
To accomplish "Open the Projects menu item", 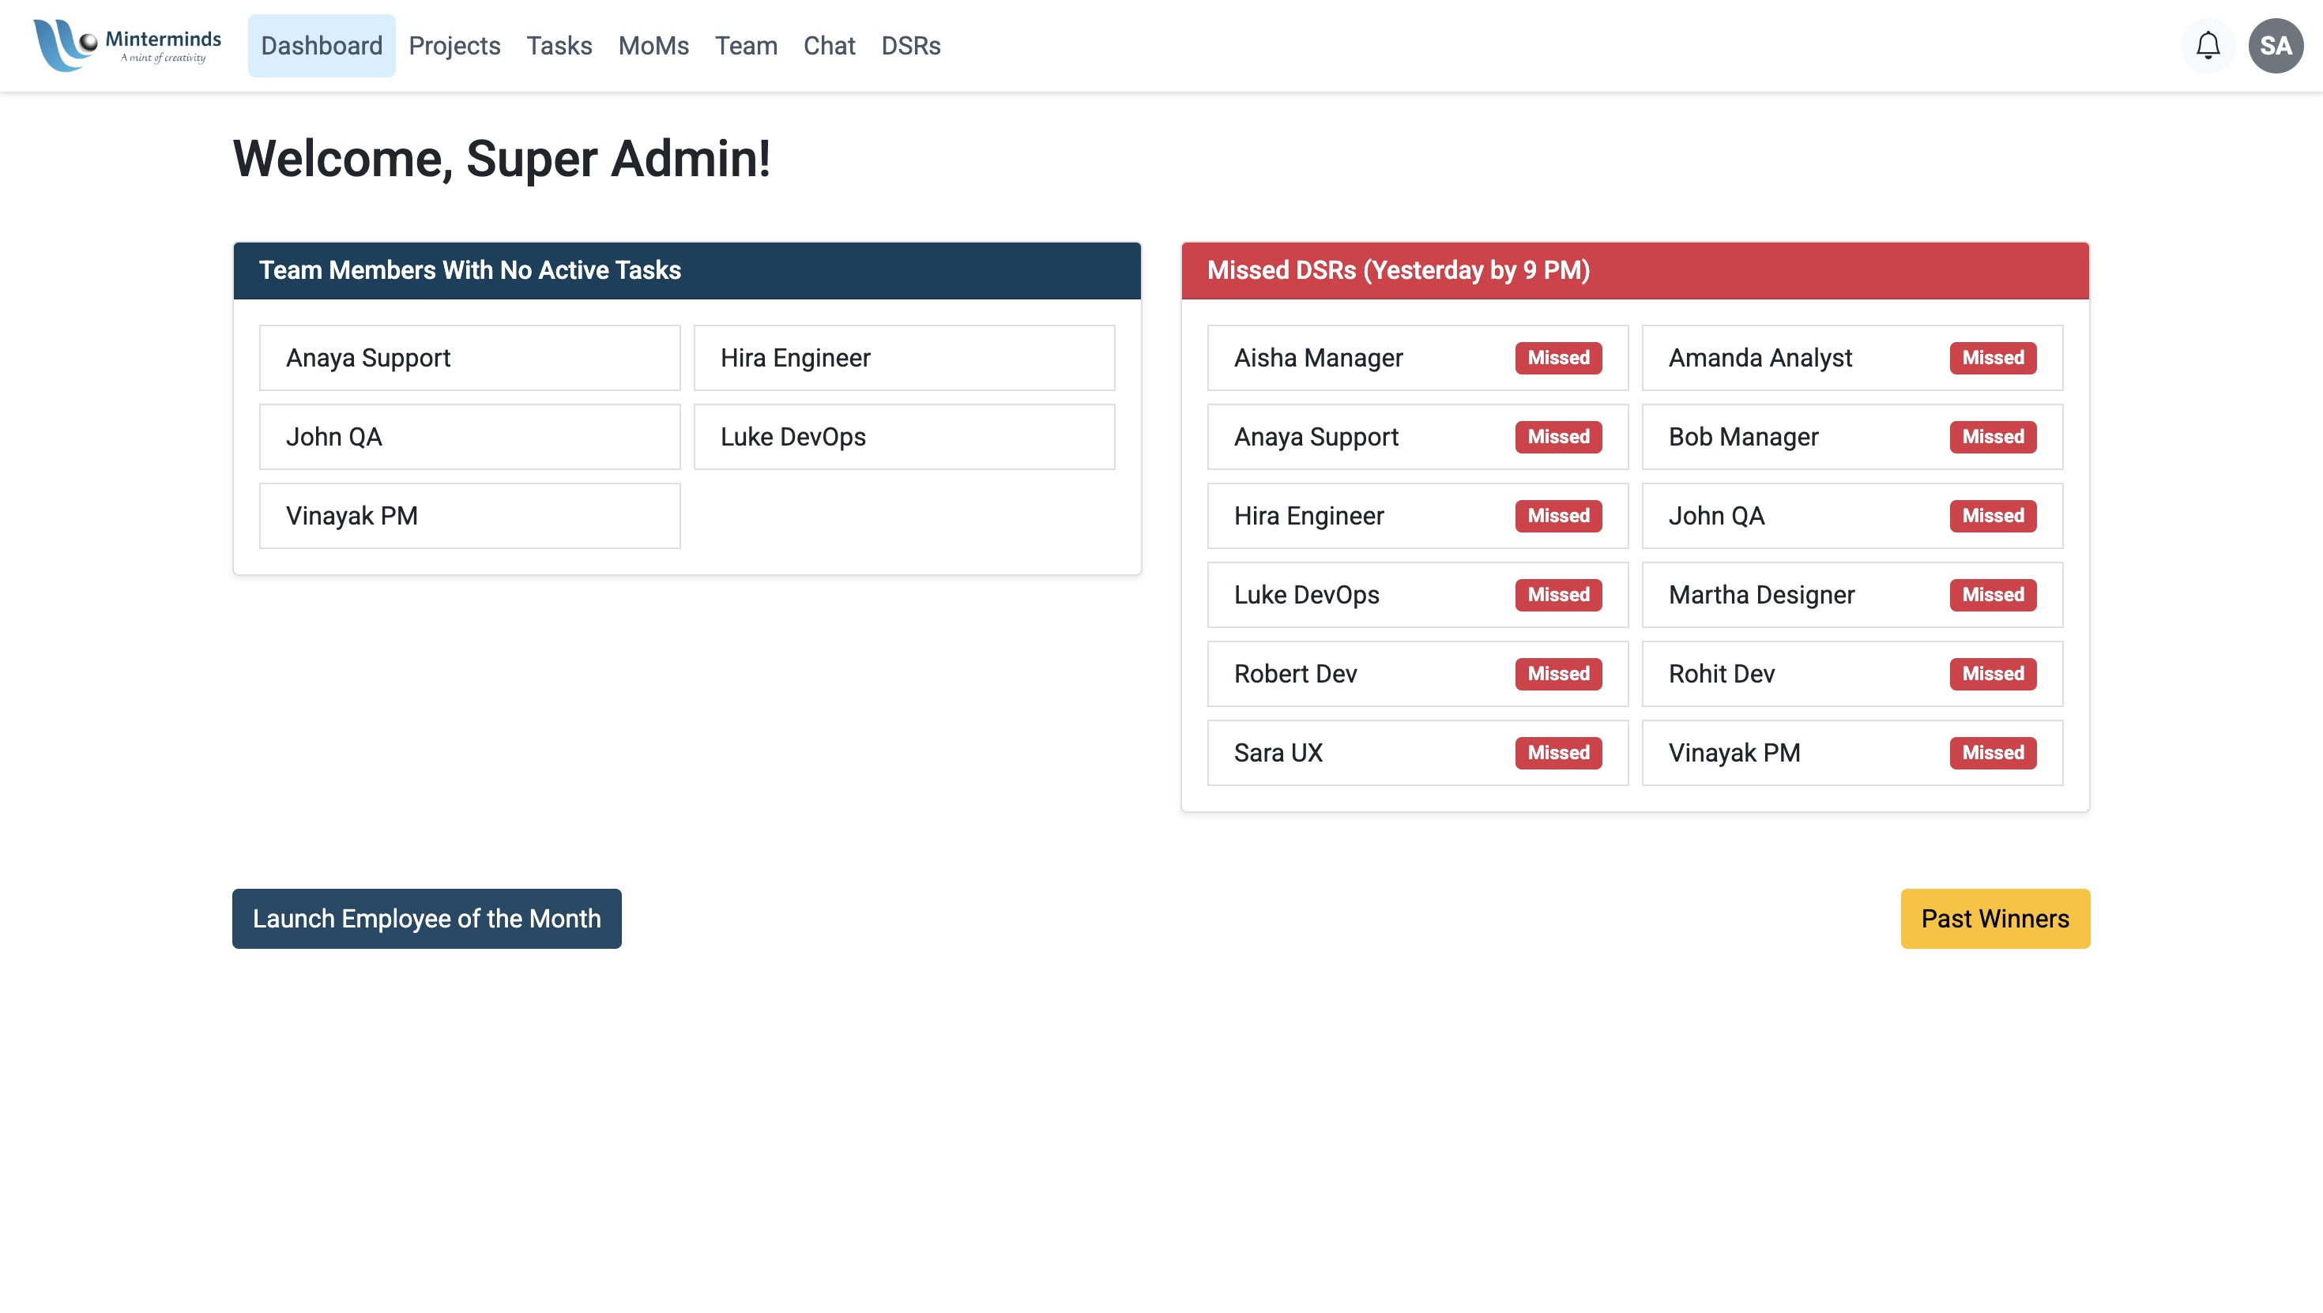I will click(454, 45).
